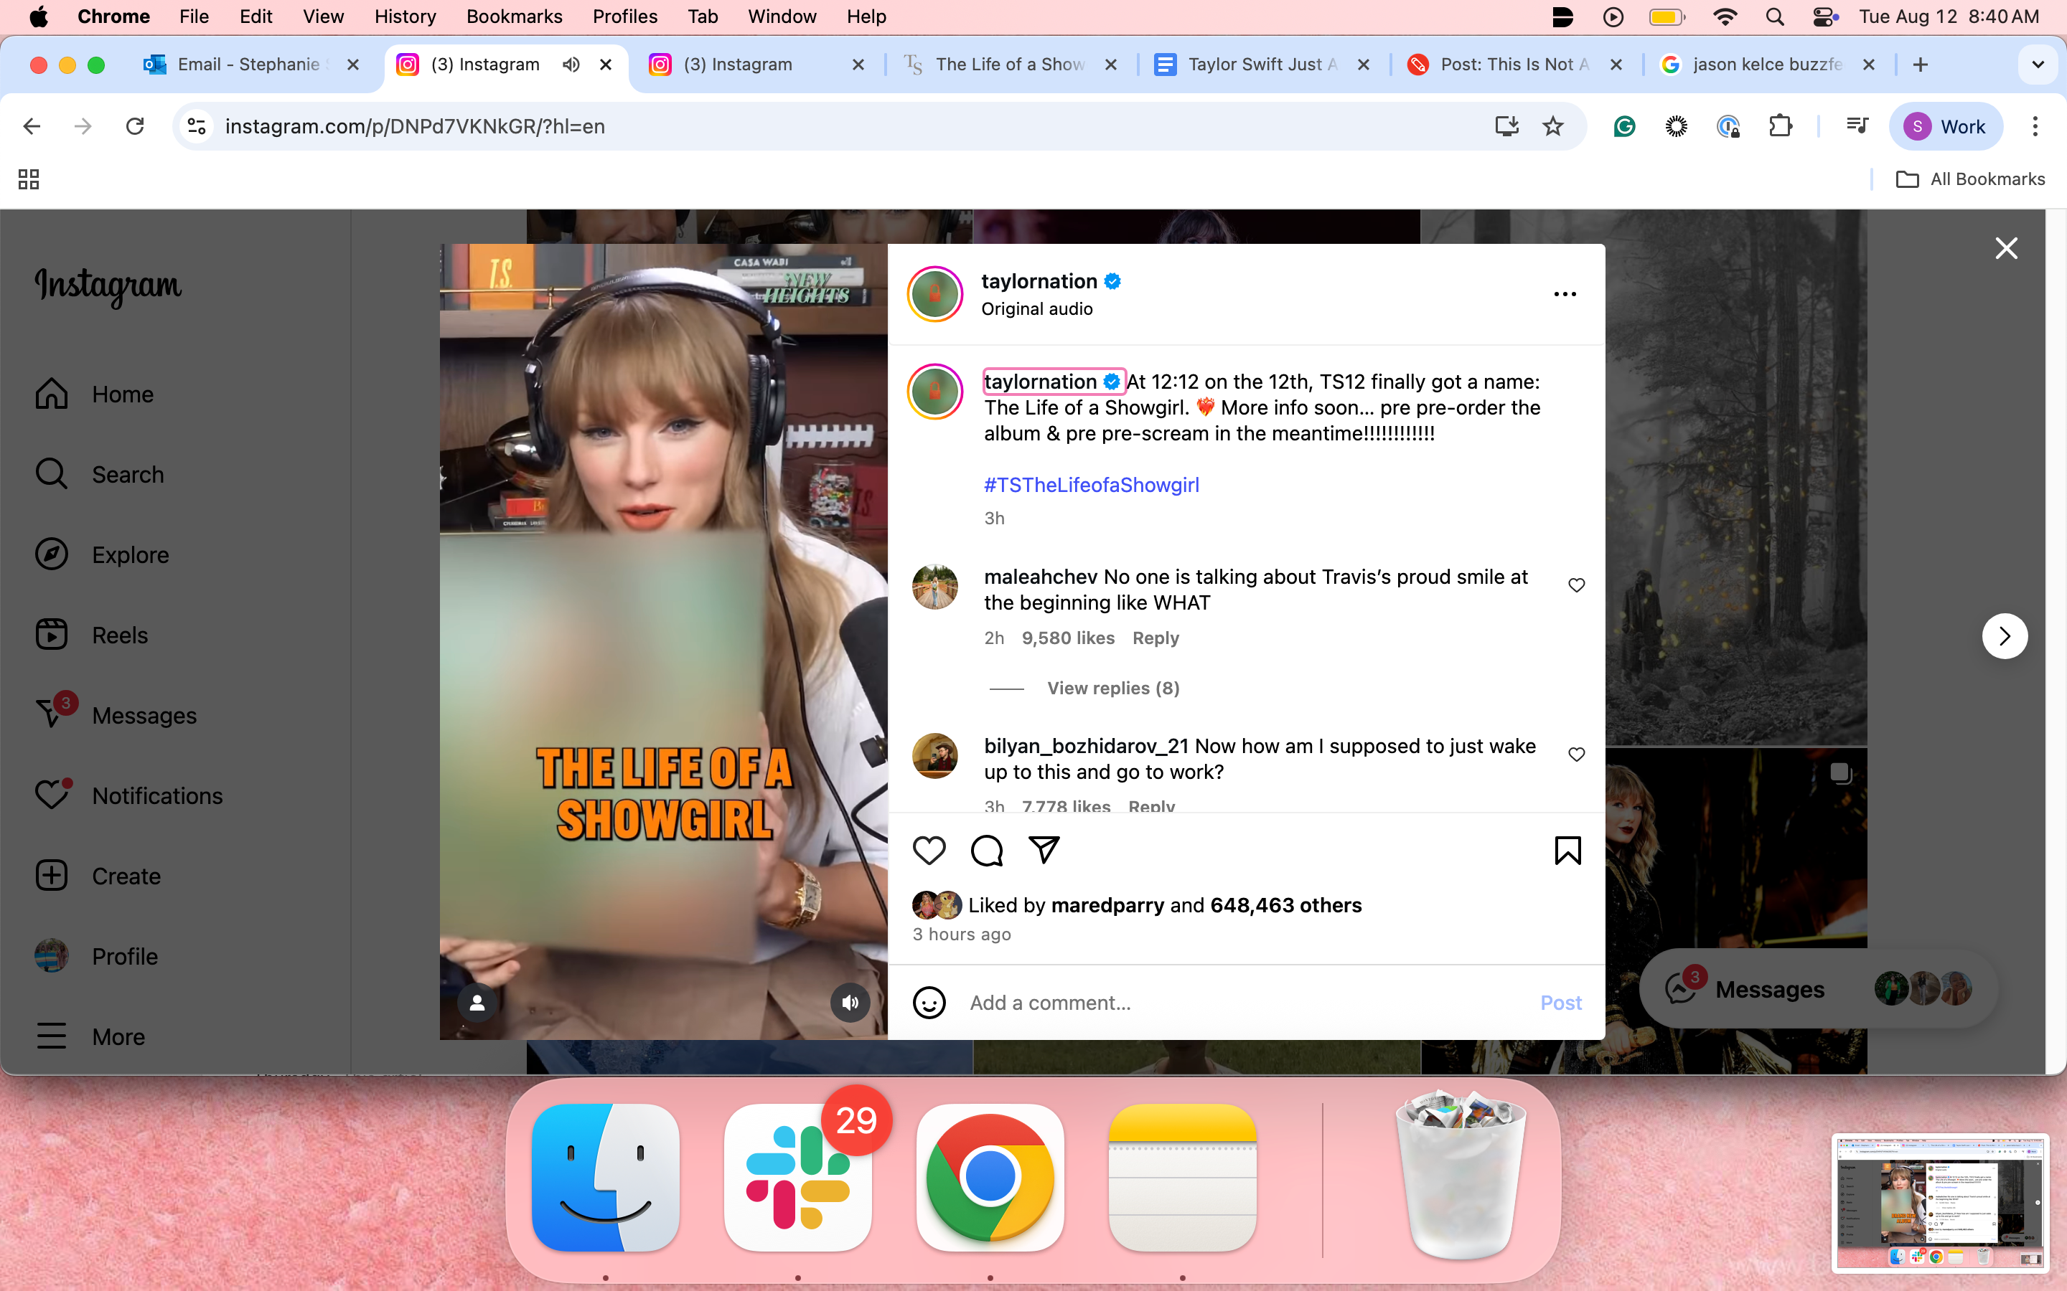Open Notifications in the sidebar

[x=156, y=795]
